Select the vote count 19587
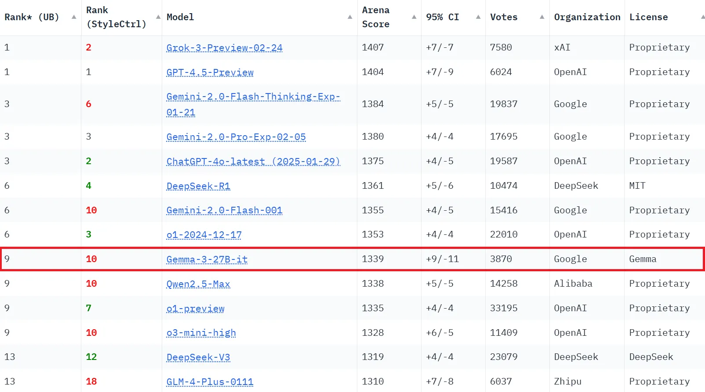 (504, 161)
